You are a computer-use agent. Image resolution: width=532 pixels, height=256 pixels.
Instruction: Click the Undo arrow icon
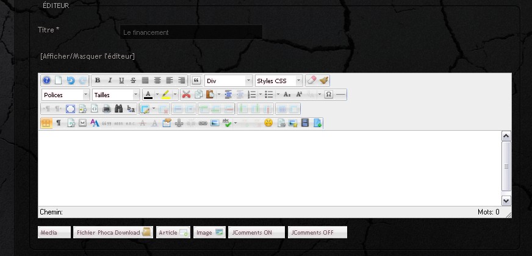[70, 81]
